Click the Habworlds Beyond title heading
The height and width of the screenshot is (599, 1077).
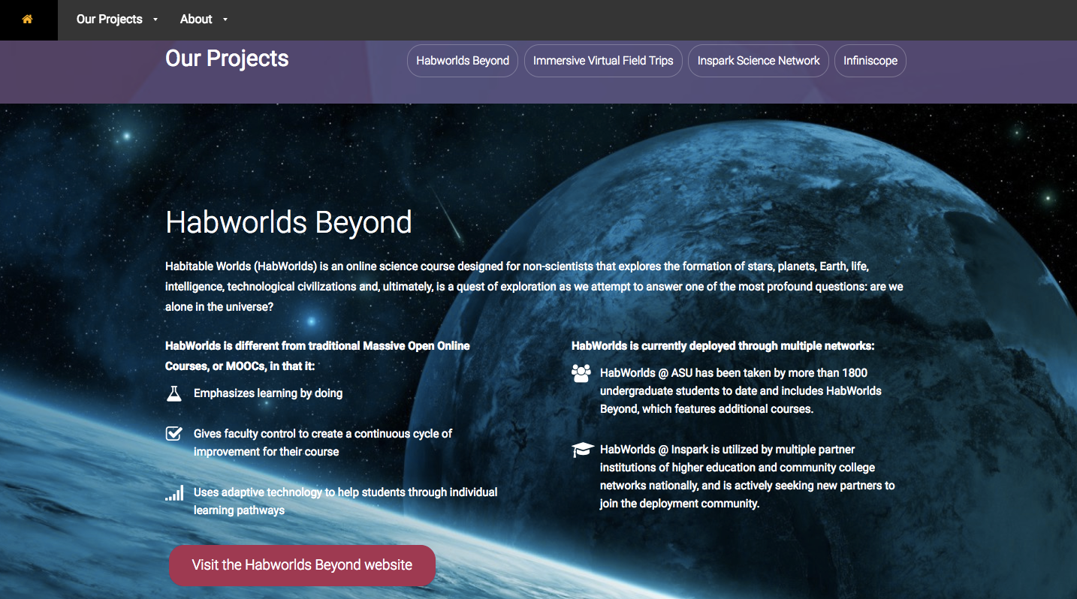pos(288,222)
